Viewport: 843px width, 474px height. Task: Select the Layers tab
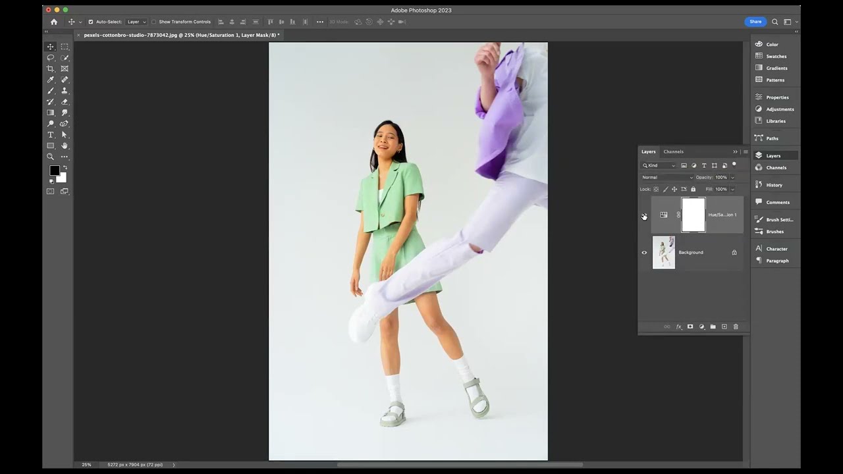[x=649, y=152]
